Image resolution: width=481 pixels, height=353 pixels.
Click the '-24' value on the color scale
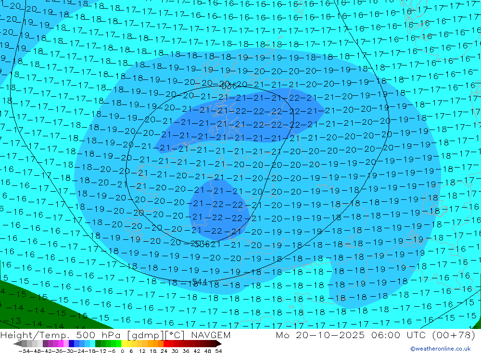[79, 351]
